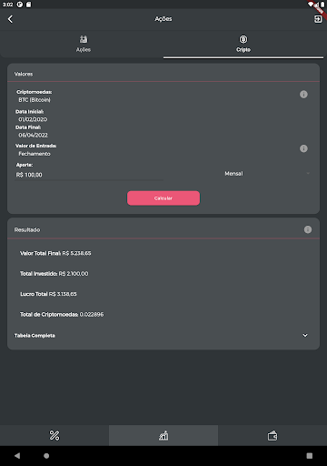Open the percent calculator in the bottom bar
327x466 pixels.
(x=54, y=435)
